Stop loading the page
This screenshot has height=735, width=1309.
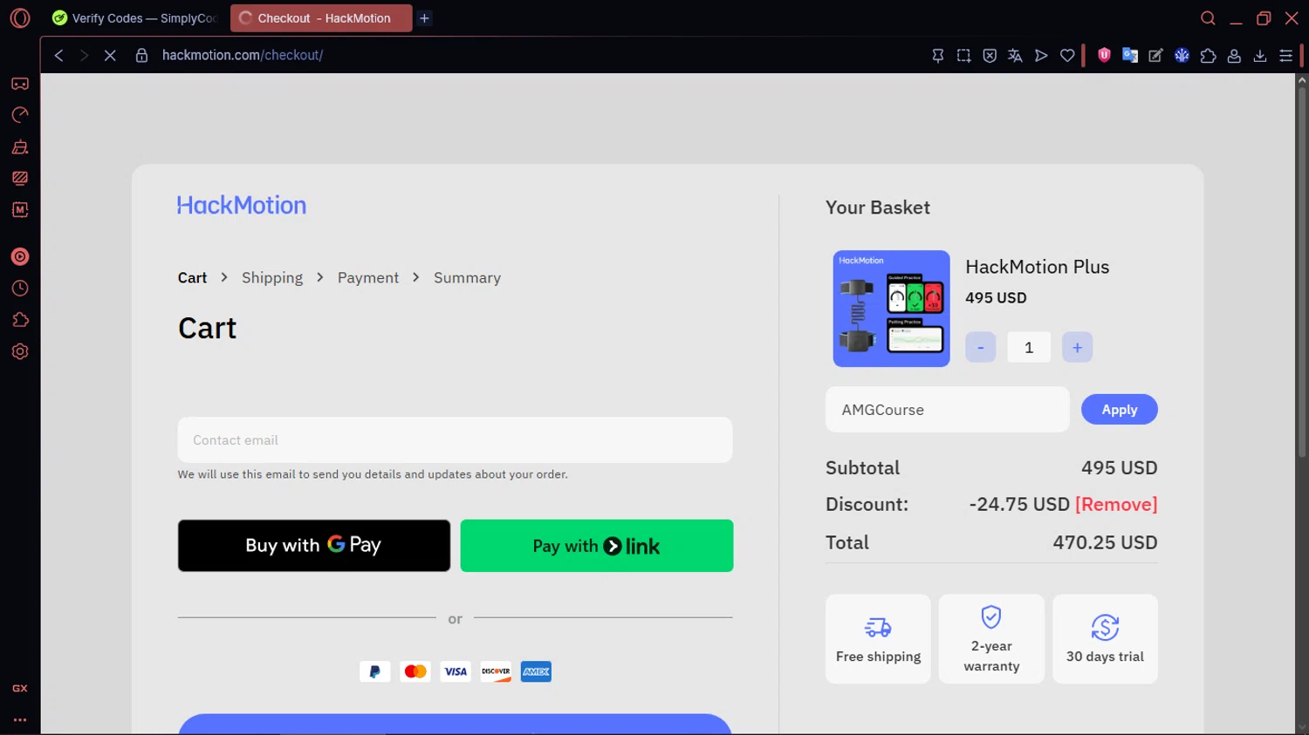pos(110,55)
